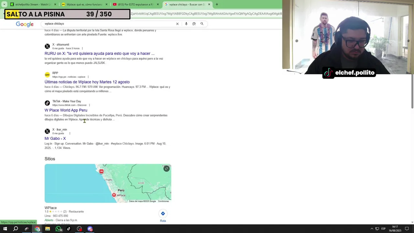414x233 pixels.
Task: Go to Google home via the logo
Action: tap(25, 24)
